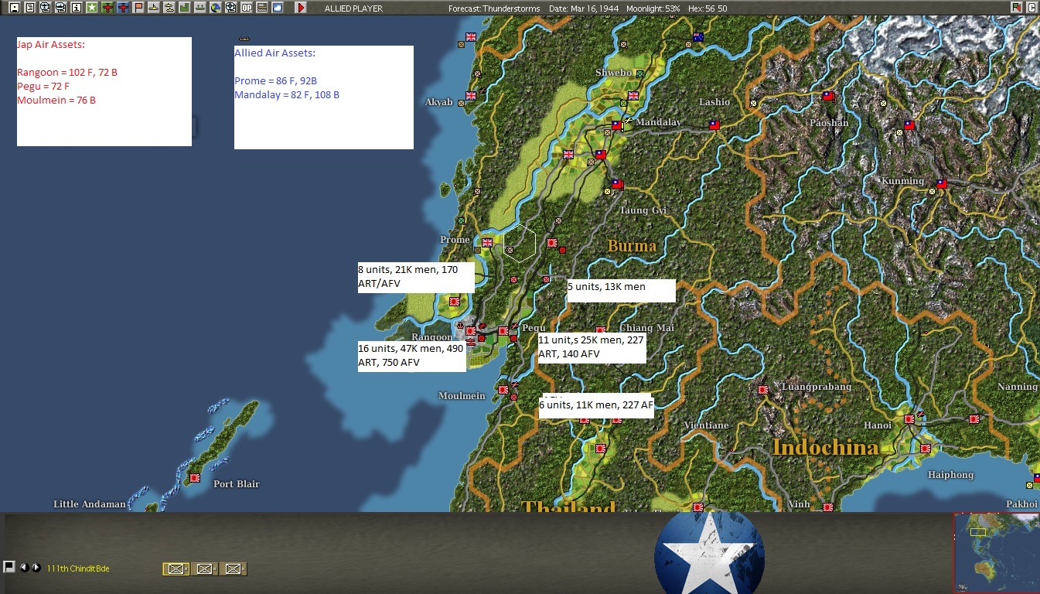Click the minimap overview in bottom-right corner
1040x594 pixels.
(x=997, y=552)
